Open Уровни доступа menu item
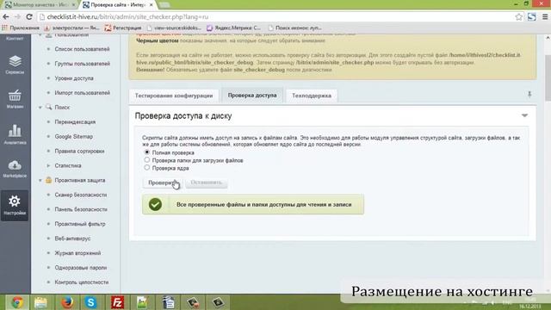Screen dimensions: 551x310 74,78
